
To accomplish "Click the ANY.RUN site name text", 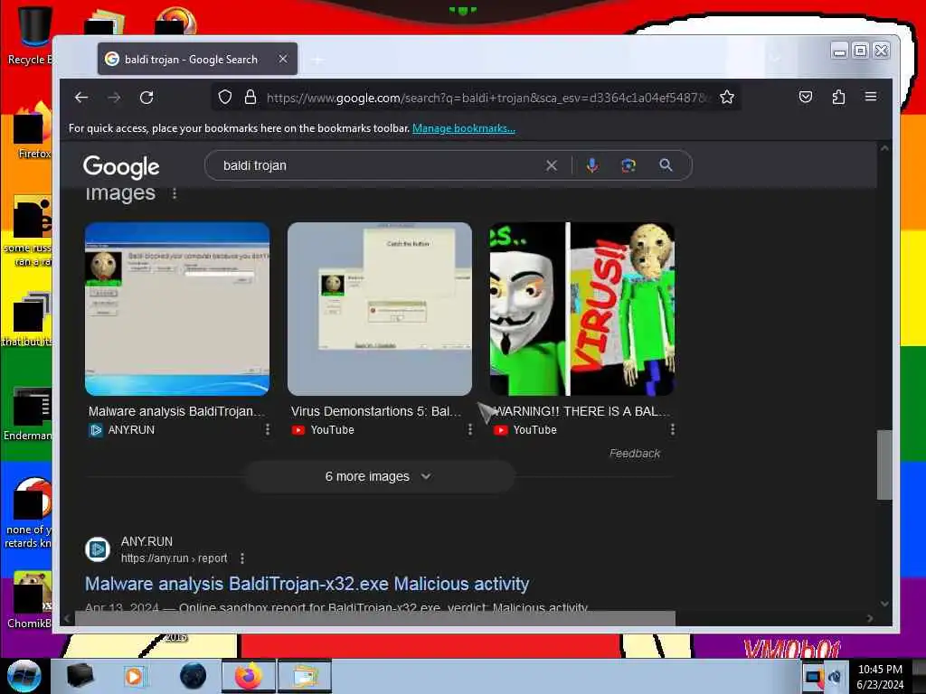I will (x=146, y=541).
